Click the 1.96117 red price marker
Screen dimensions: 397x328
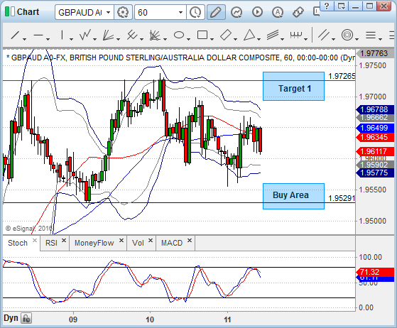coord(375,152)
